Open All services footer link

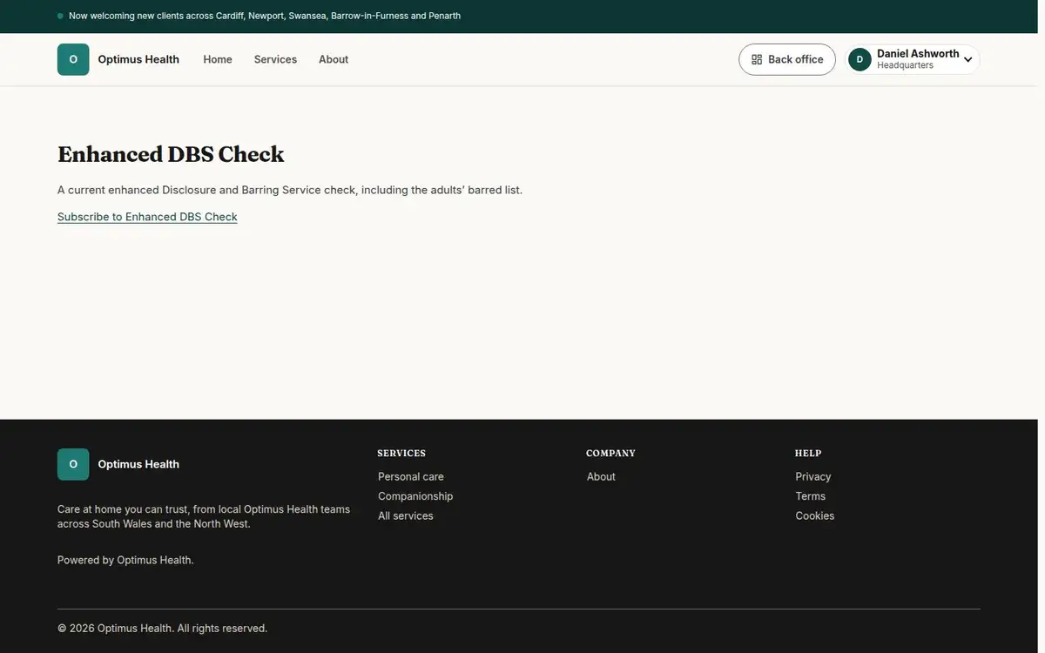406,515
